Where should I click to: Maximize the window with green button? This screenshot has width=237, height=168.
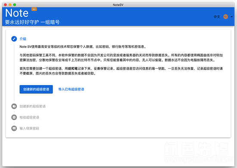pos(15,5)
